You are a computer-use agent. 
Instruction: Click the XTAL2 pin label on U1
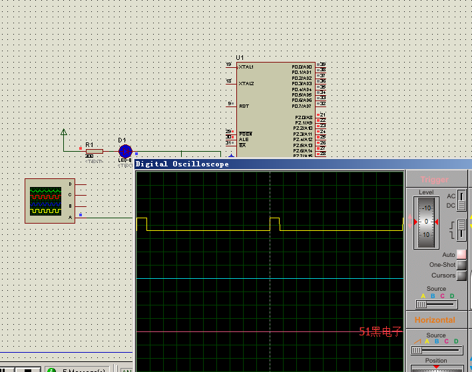point(246,83)
